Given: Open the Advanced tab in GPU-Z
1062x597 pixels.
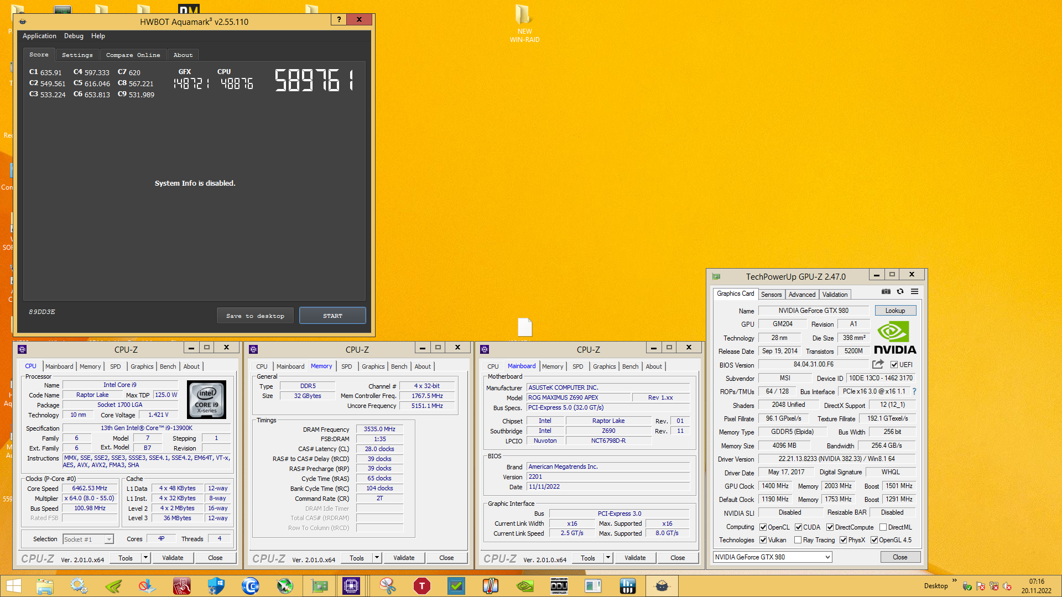Looking at the screenshot, I should pos(801,295).
